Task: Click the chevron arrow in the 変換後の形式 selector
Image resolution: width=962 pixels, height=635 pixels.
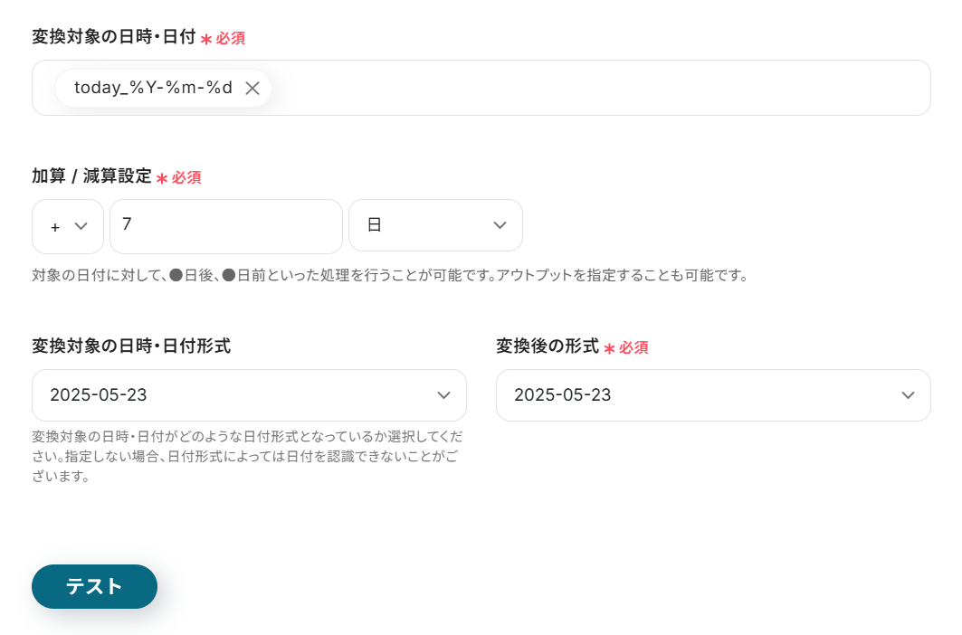Action: [x=908, y=395]
